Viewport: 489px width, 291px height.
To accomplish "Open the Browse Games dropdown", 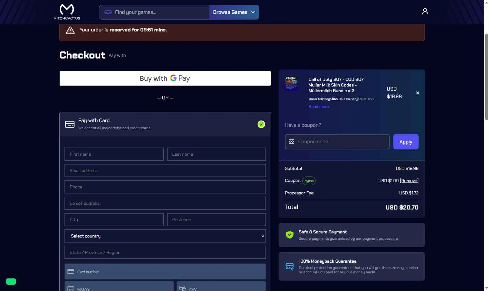I will 234,12.
